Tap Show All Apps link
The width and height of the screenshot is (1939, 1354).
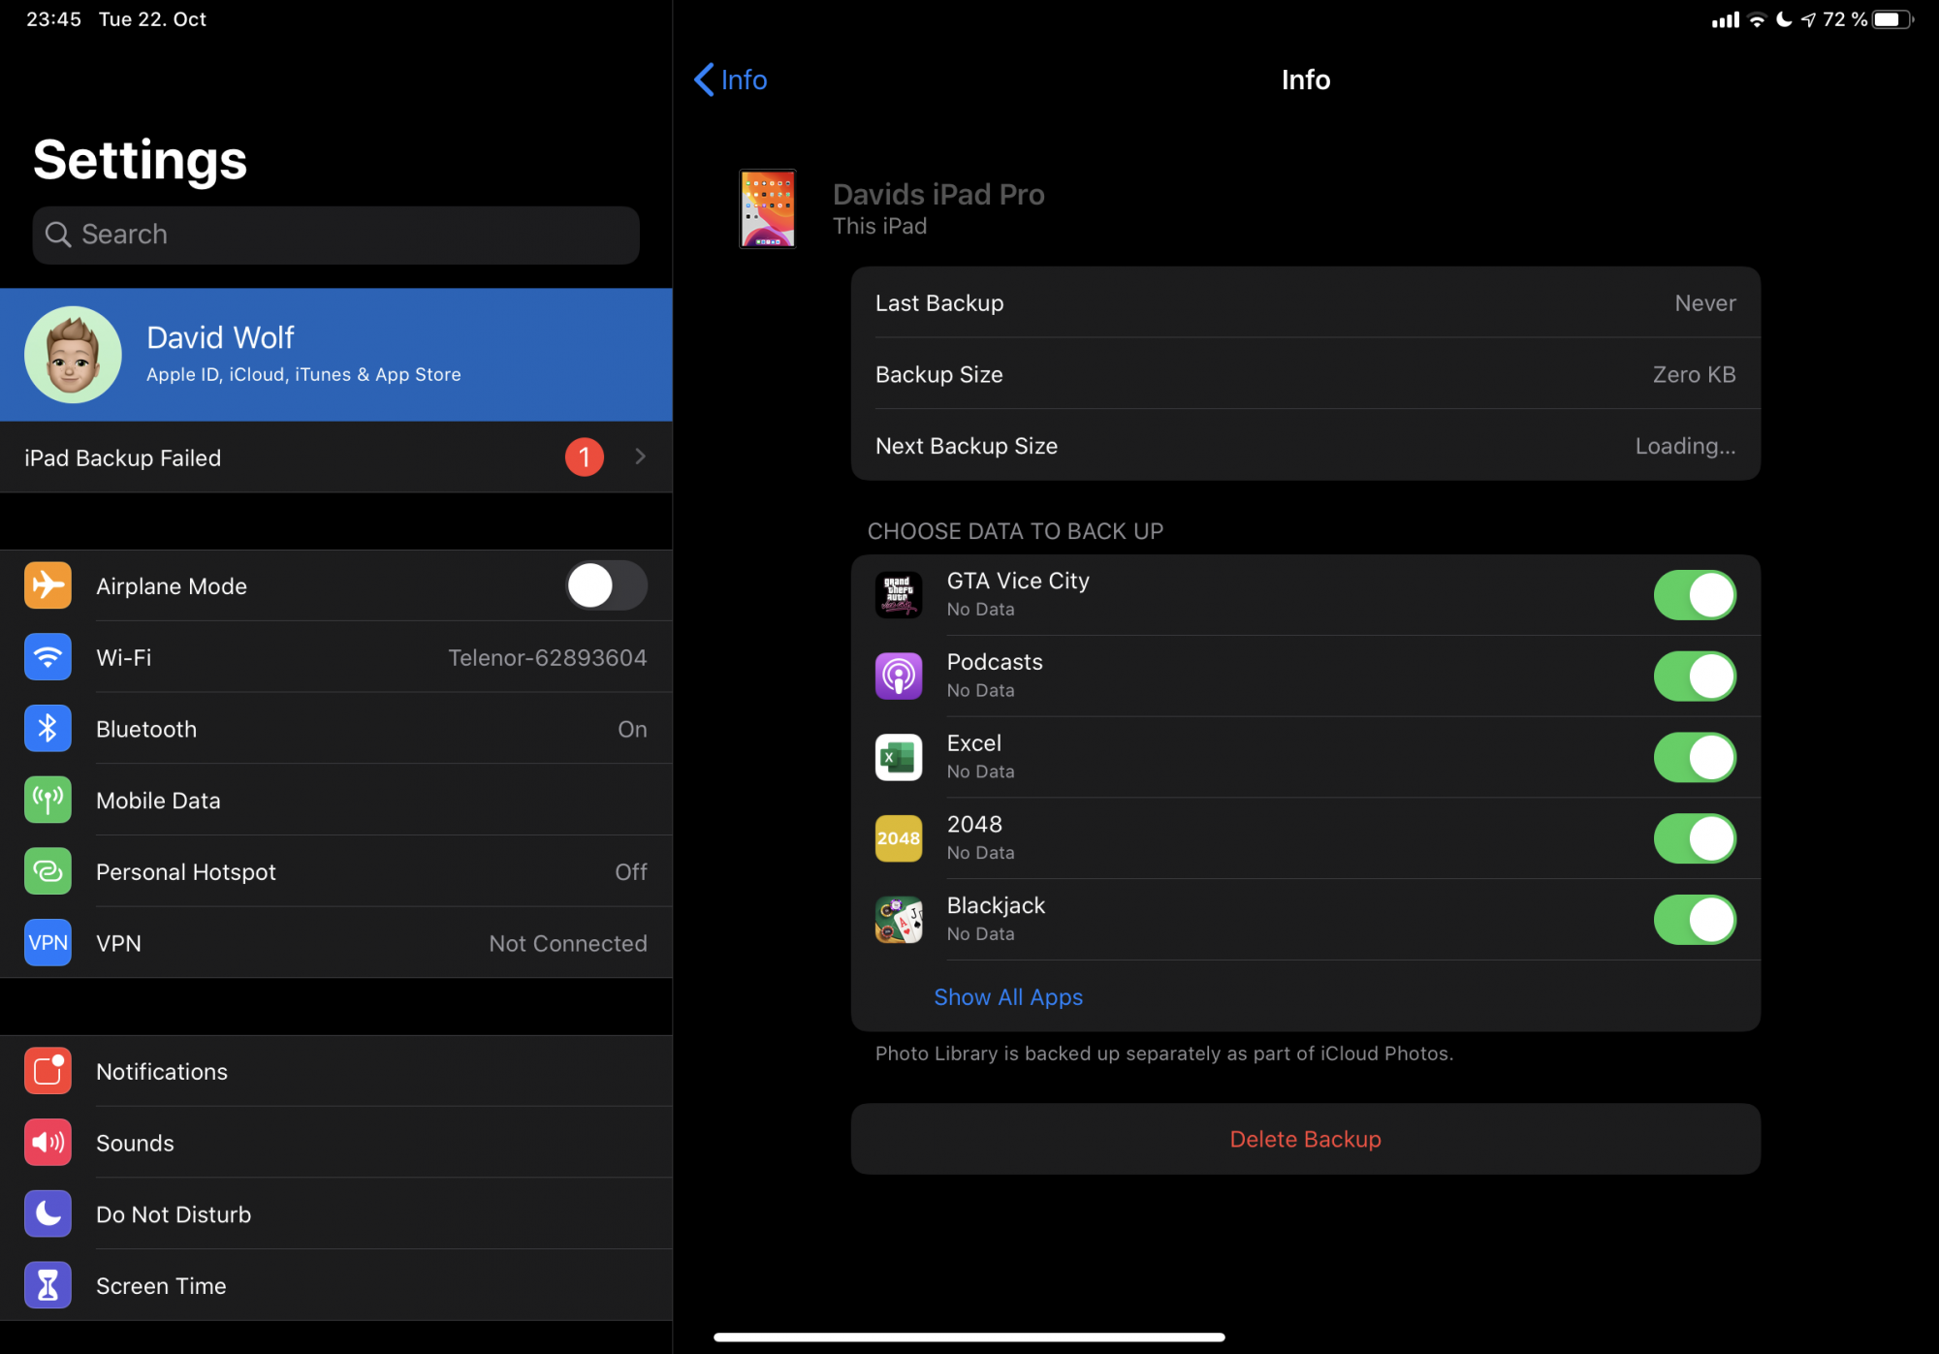coord(1007,997)
